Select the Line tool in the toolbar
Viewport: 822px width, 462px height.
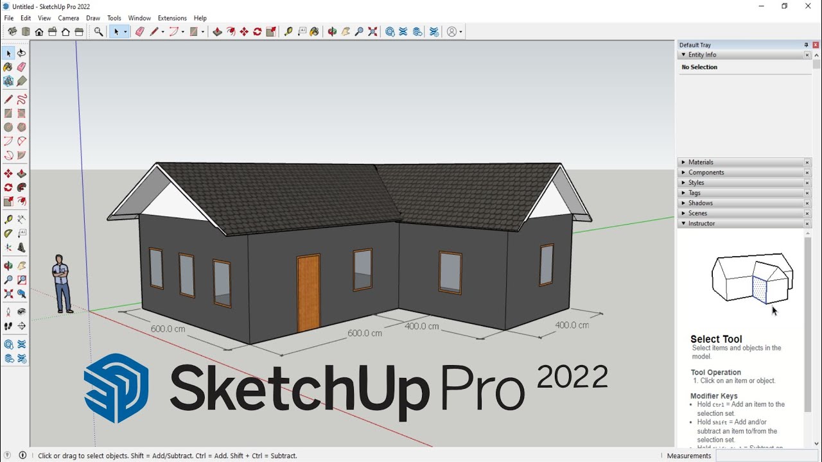(x=8, y=98)
